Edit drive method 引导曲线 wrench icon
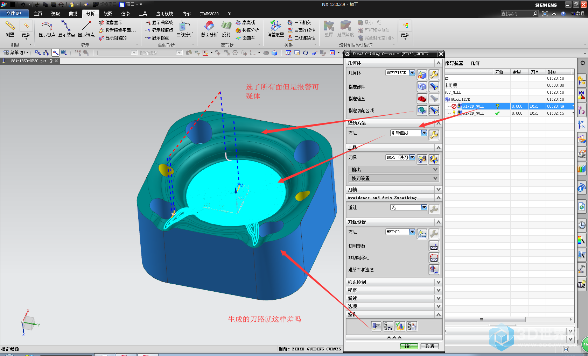 tap(434, 135)
